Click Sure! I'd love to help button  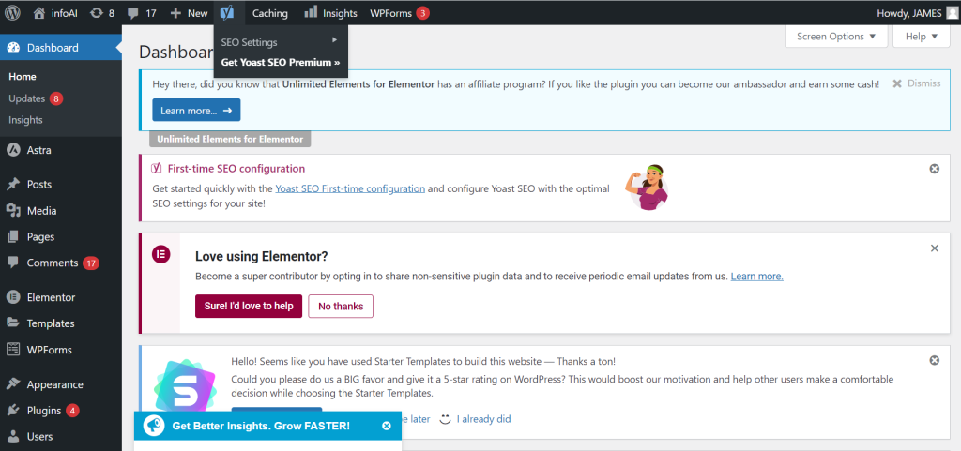[249, 306]
